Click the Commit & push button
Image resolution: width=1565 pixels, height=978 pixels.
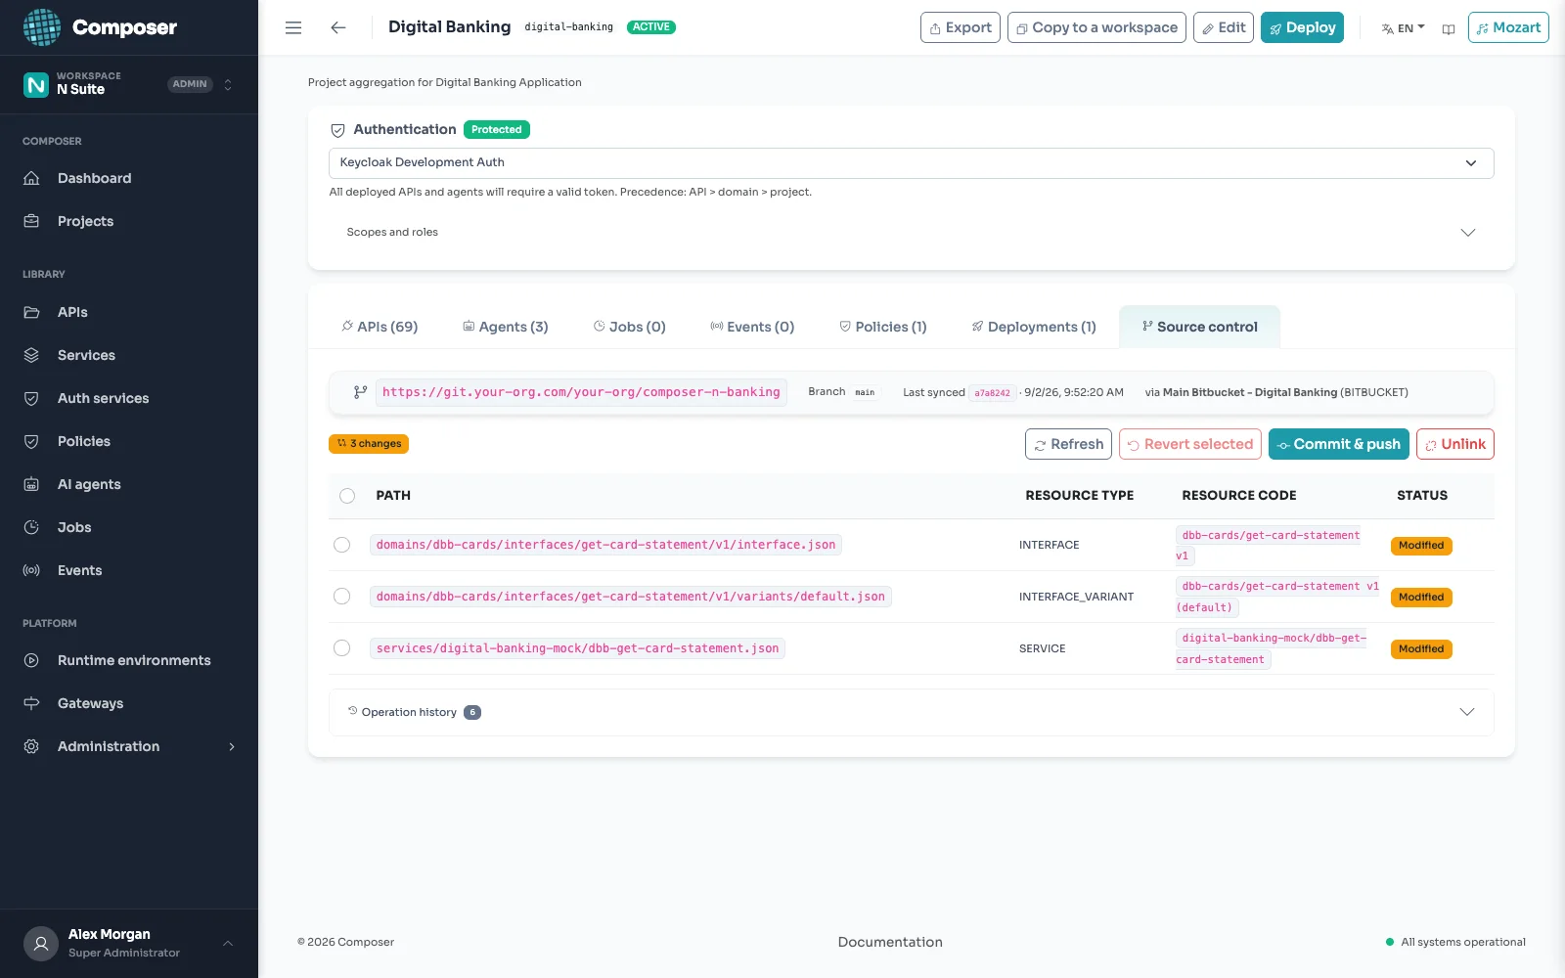click(1339, 444)
